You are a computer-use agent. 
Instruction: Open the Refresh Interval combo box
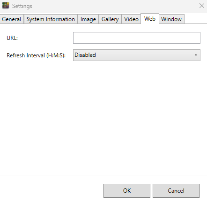(137, 55)
